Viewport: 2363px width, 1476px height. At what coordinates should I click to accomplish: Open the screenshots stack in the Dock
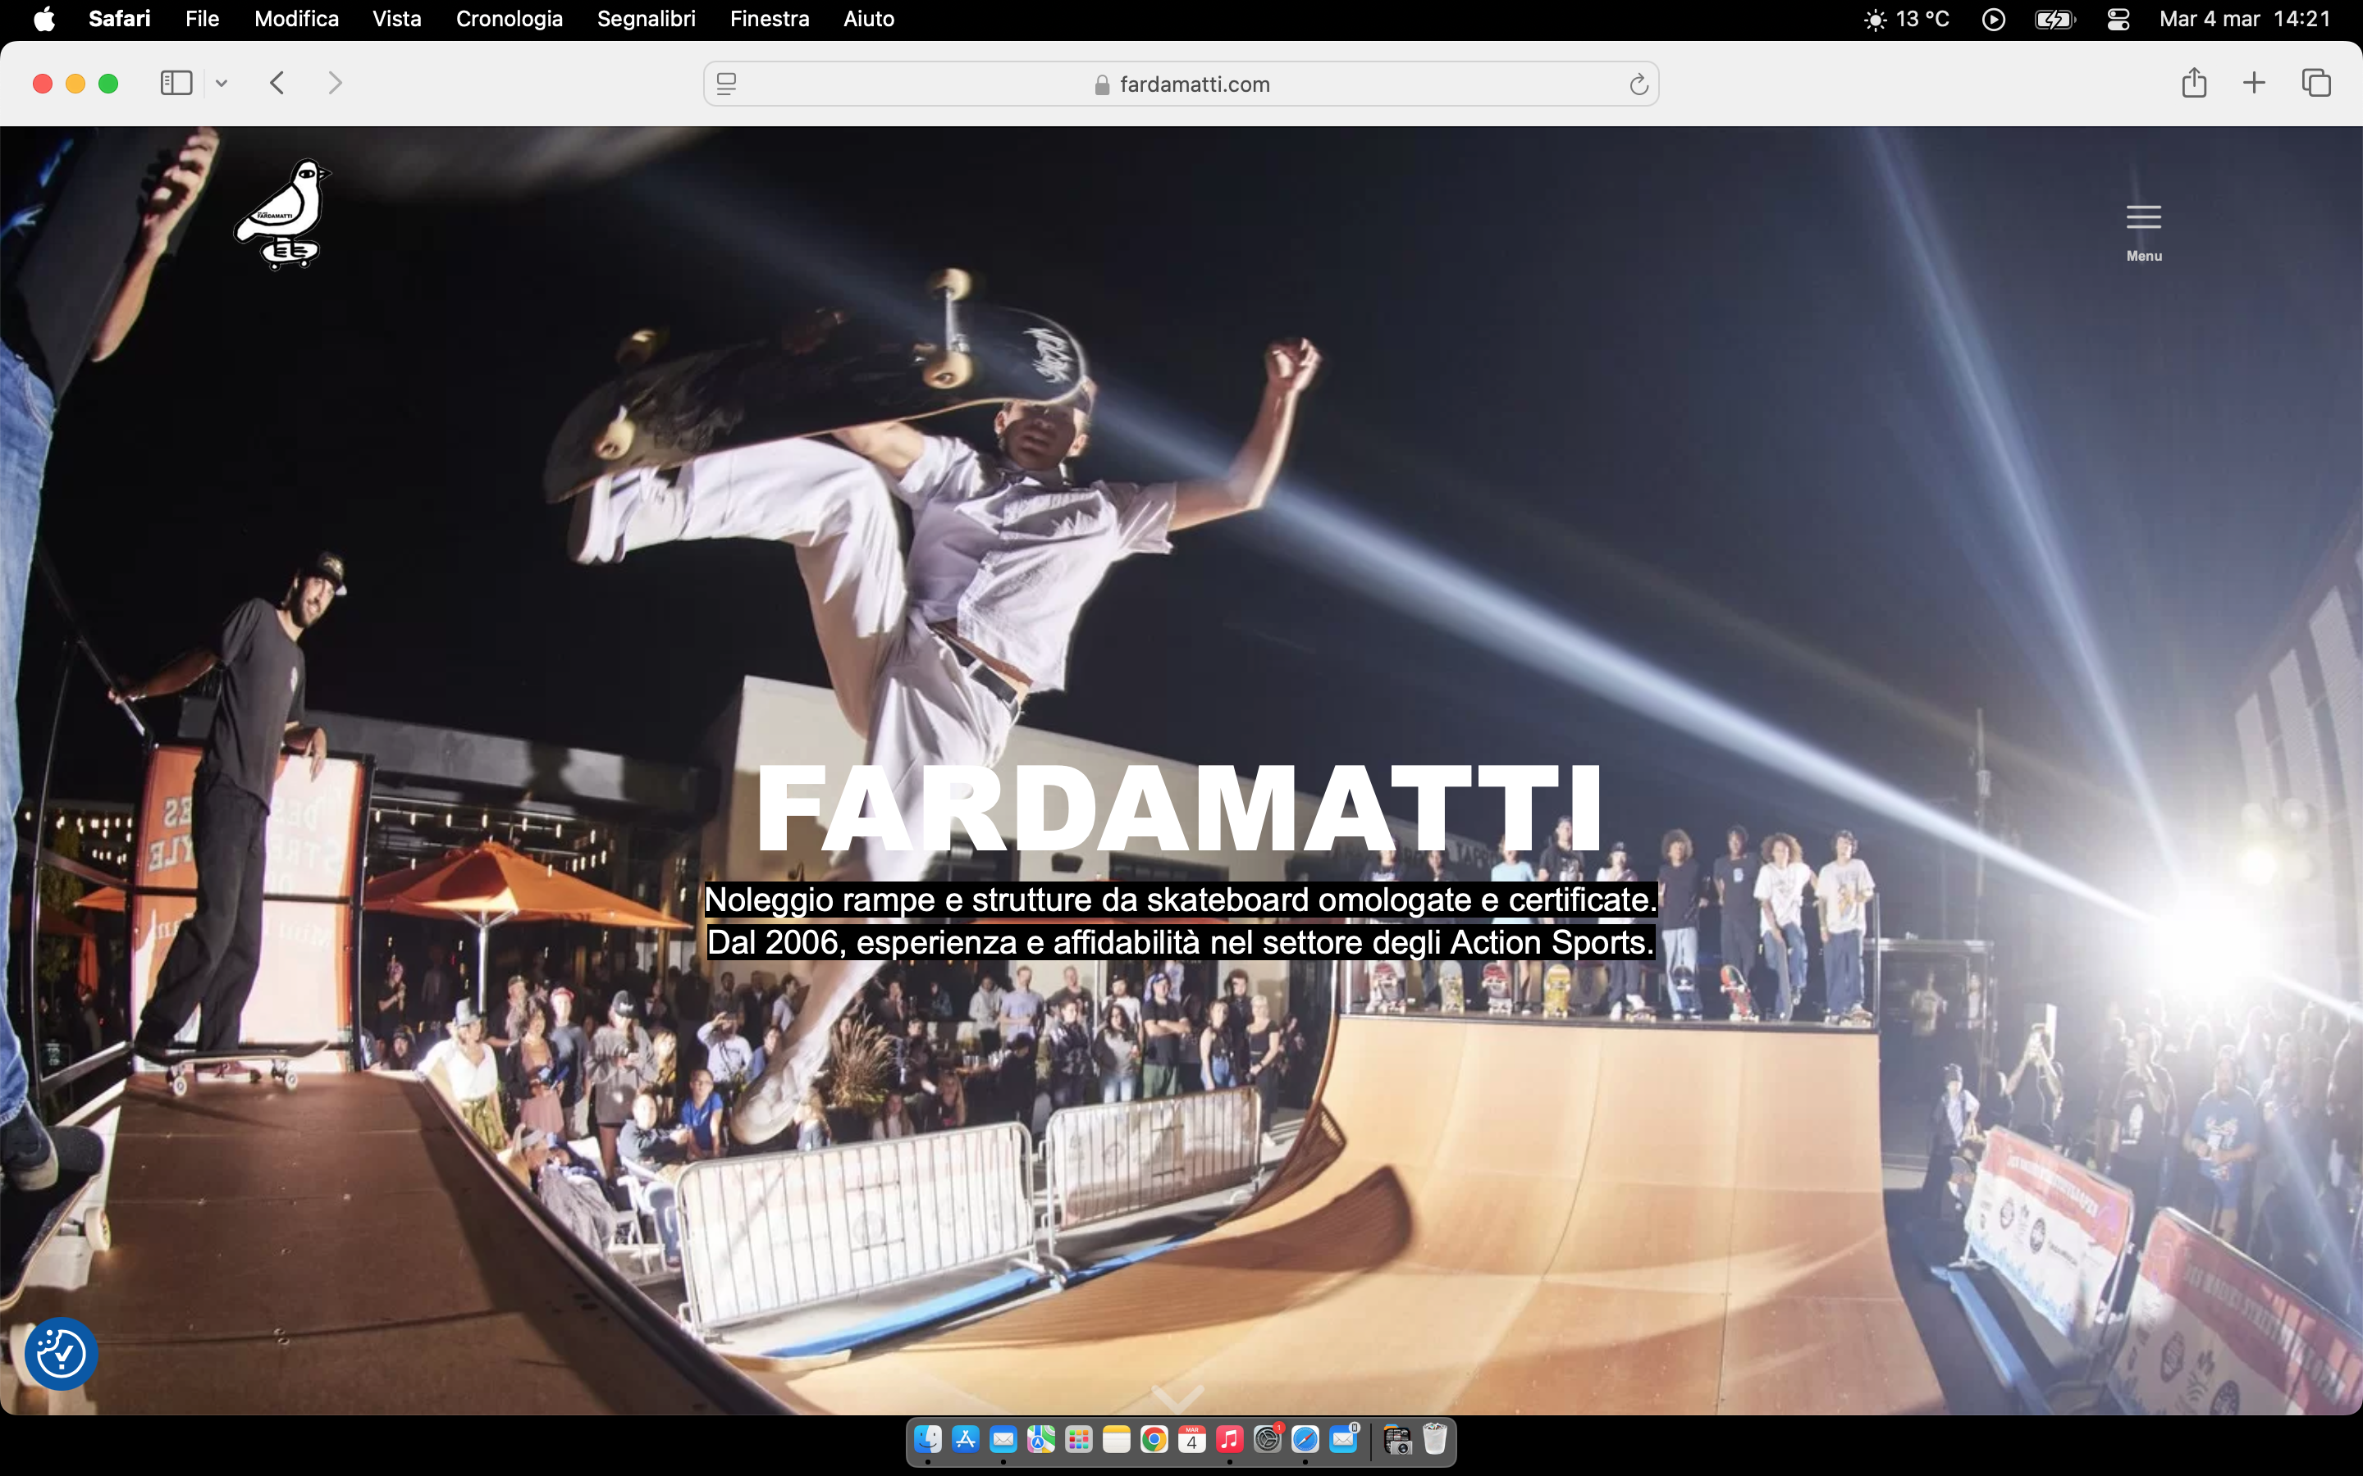1397,1439
